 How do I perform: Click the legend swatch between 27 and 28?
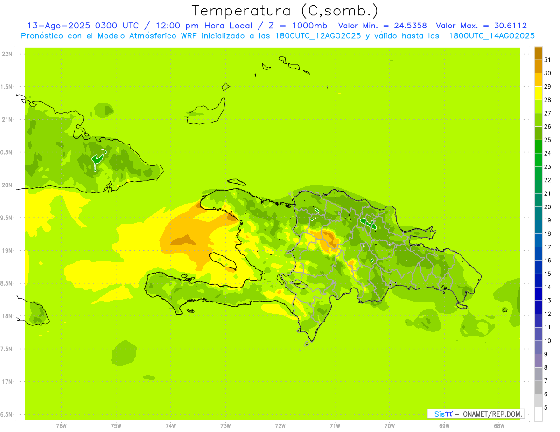click(538, 107)
